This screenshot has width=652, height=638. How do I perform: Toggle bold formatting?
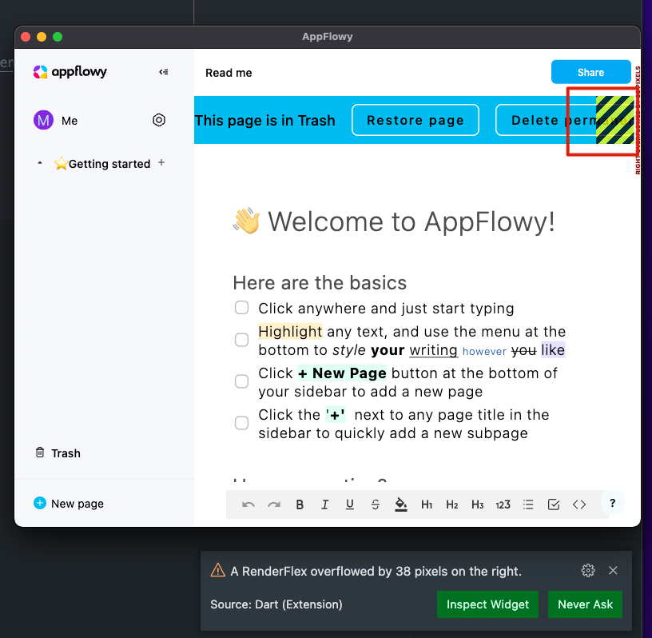click(x=300, y=504)
